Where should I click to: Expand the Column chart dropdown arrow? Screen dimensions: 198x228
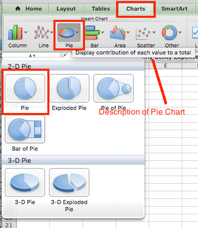click(26, 32)
